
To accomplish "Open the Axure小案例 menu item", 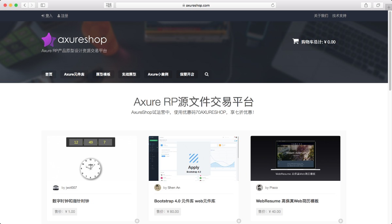I will [x=158, y=74].
